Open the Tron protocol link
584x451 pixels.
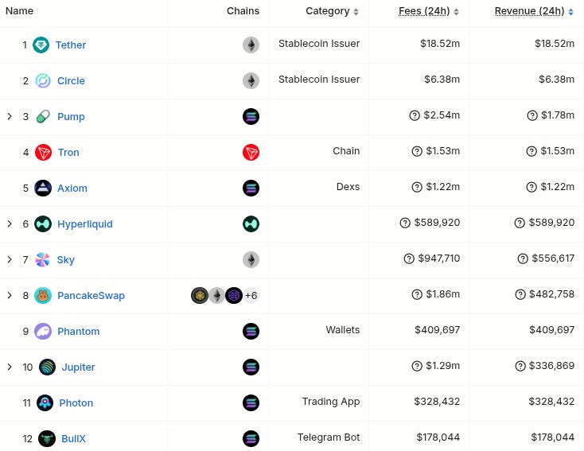point(68,152)
